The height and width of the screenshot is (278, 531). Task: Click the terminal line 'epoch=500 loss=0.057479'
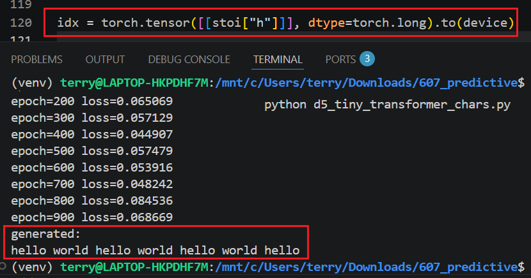click(x=91, y=151)
